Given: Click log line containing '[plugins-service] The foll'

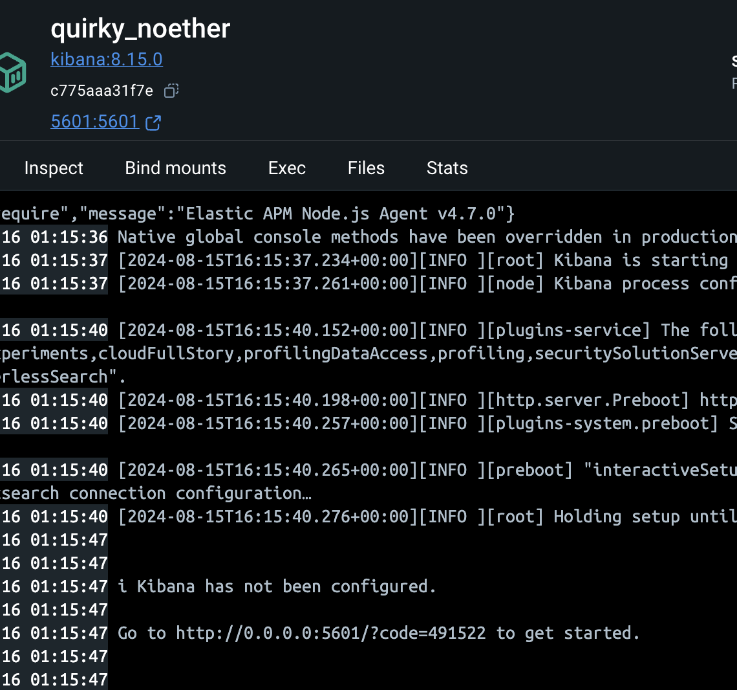Looking at the screenshot, I should click(x=427, y=330).
